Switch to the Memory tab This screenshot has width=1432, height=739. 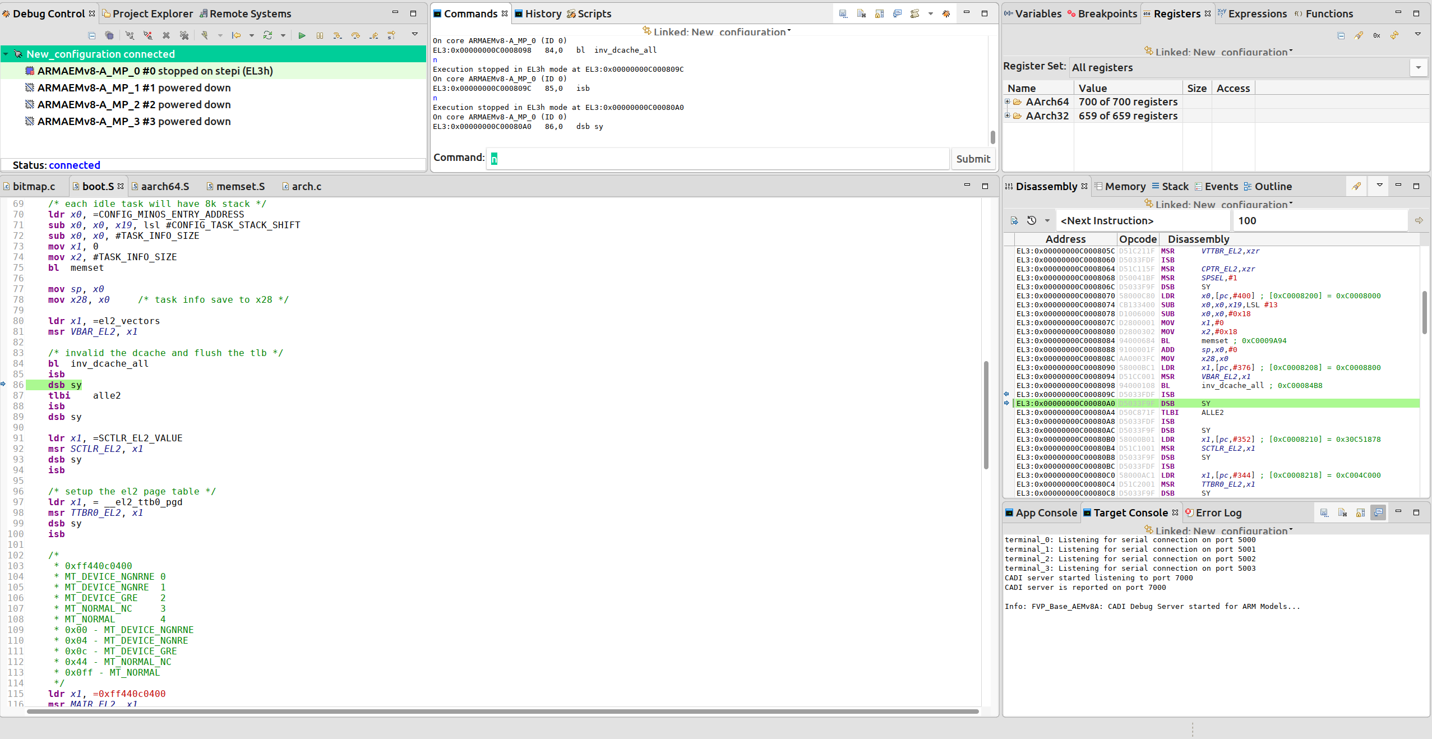(x=1125, y=186)
